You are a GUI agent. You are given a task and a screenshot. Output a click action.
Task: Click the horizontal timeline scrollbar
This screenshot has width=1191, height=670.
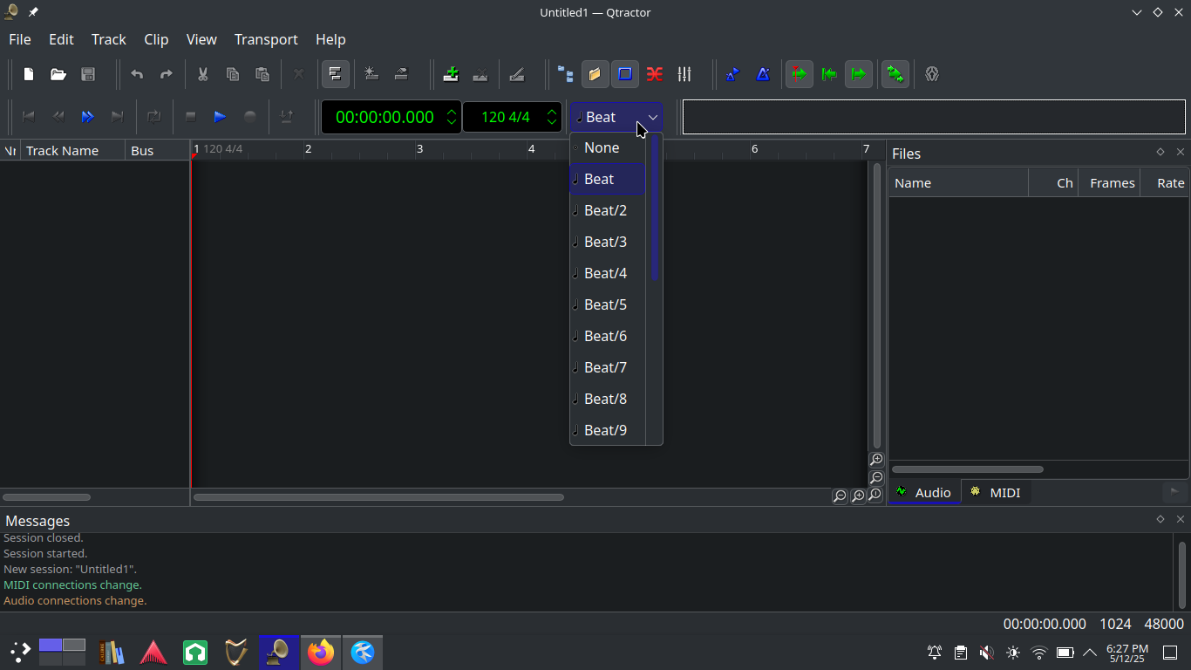(x=378, y=497)
